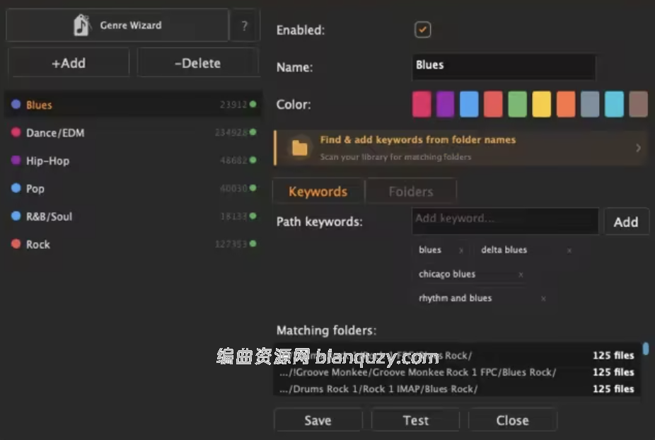This screenshot has height=440, width=655.
Task: Select the Hip-Hop genre row
Action: [x=134, y=161]
